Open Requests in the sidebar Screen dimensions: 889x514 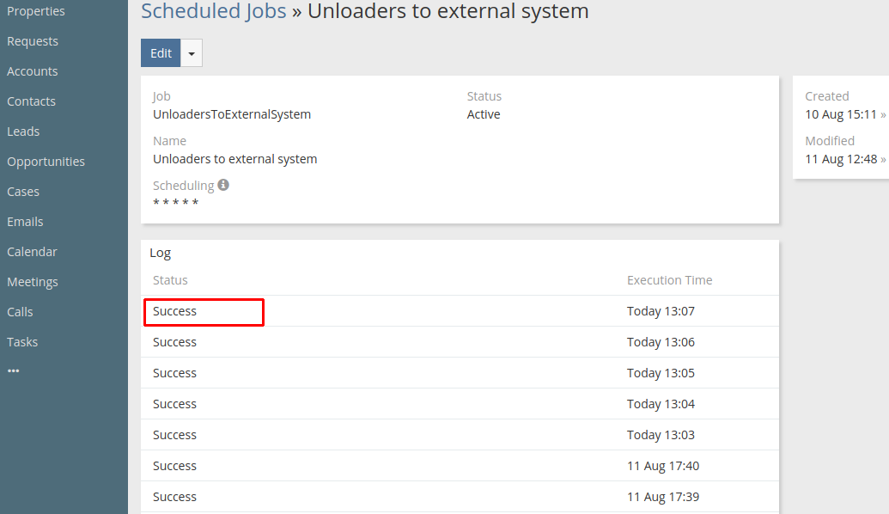(x=33, y=41)
